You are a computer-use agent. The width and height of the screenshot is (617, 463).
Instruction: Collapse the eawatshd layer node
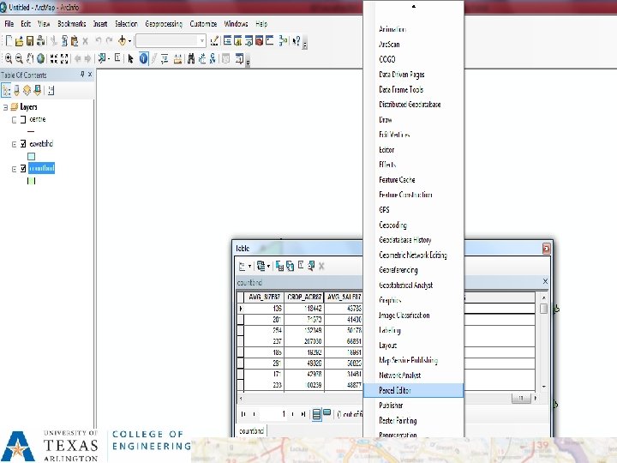coord(15,145)
